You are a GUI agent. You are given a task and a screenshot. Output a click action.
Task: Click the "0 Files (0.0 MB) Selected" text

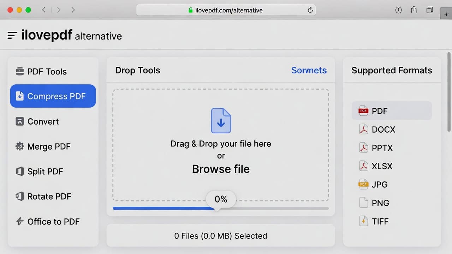click(x=221, y=236)
